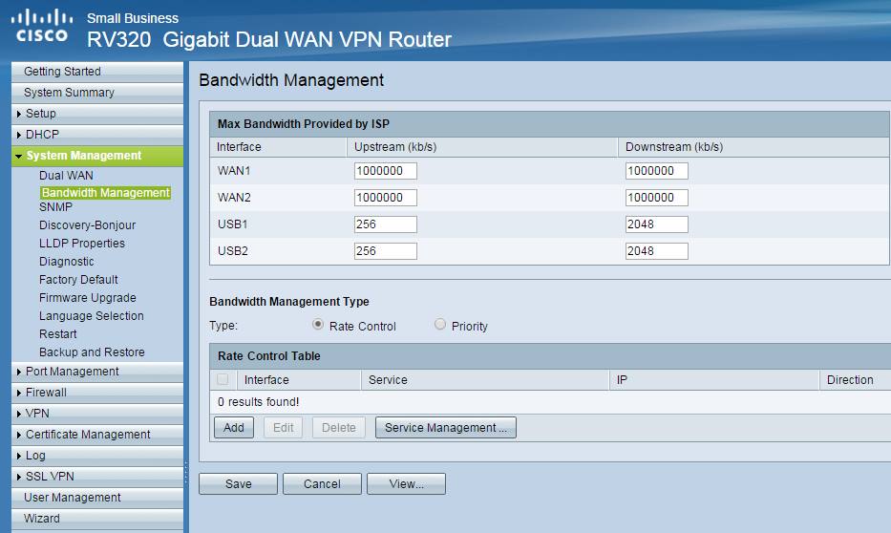Image resolution: width=891 pixels, height=533 pixels.
Task: Open Diagnostic page
Action: pos(67,262)
